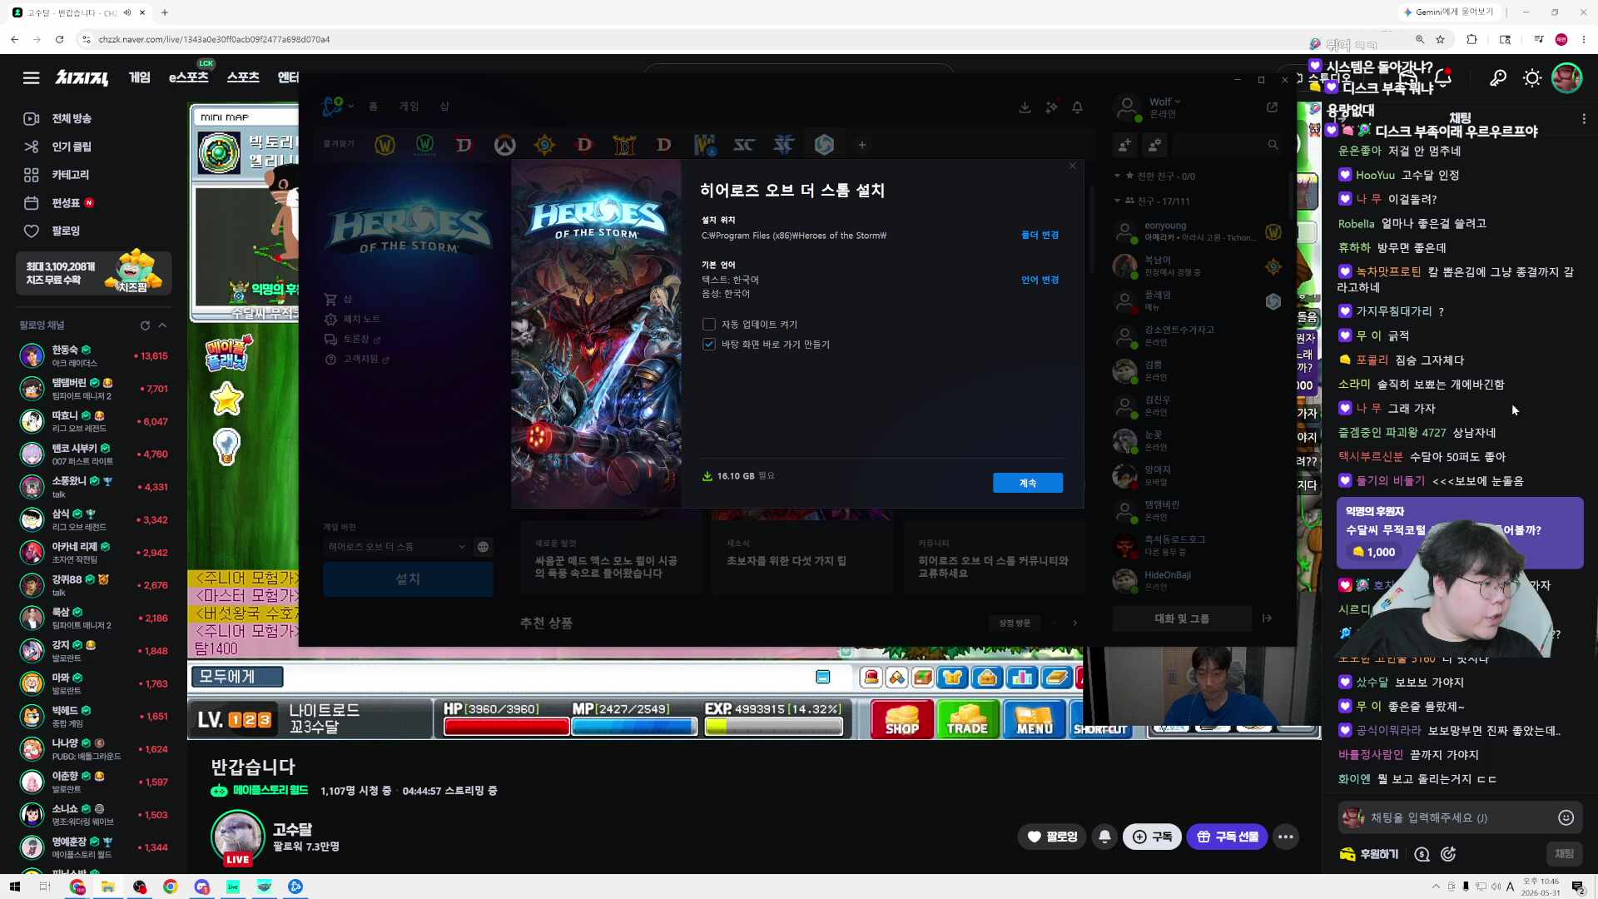Click the Battle.net logo dropdown
The image size is (1598, 899).
pos(337,107)
